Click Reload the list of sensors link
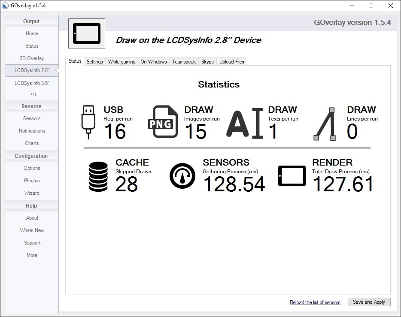401x317 pixels. [x=315, y=302]
